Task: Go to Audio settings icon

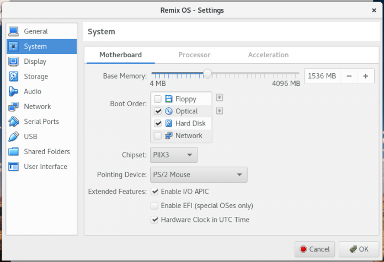Action: click(14, 91)
